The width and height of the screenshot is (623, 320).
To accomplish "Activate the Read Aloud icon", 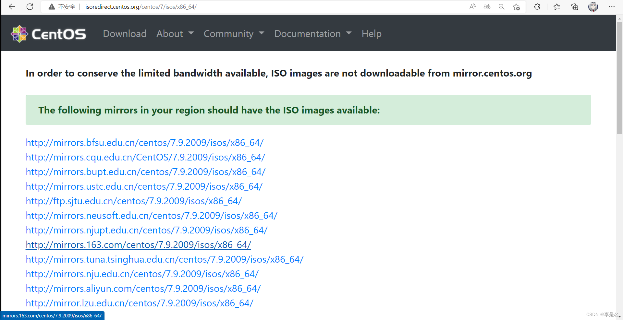I will coord(472,7).
